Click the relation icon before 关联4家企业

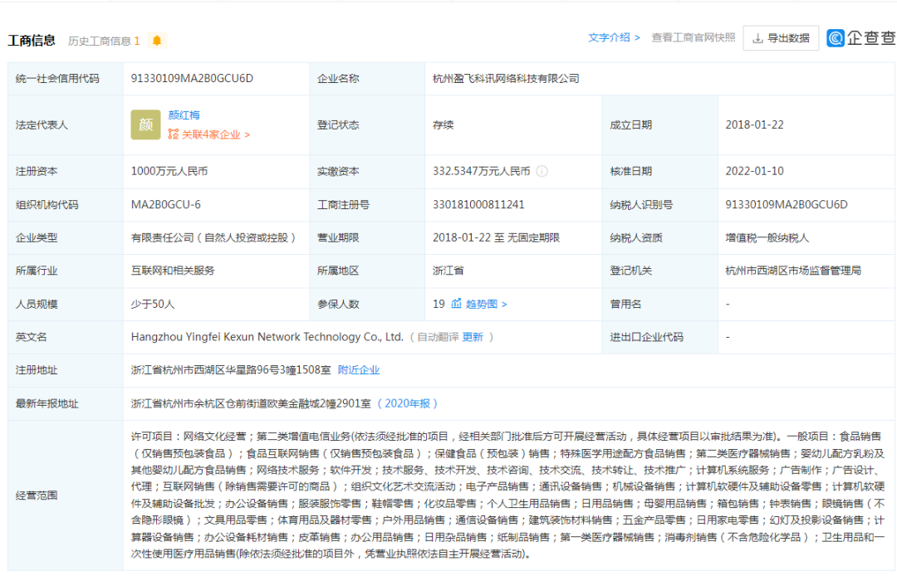(x=173, y=134)
